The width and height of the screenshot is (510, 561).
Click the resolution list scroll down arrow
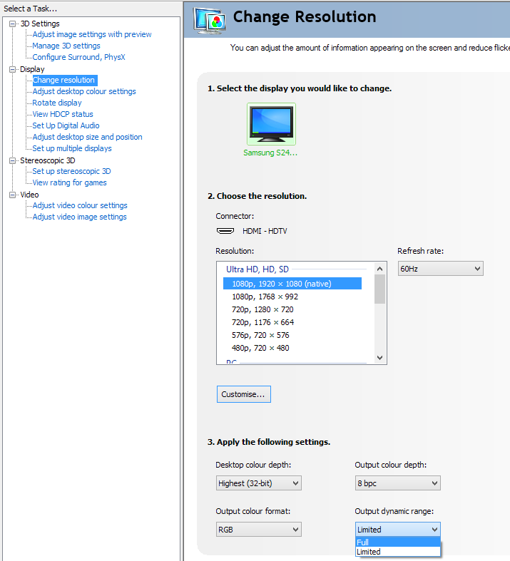(379, 357)
